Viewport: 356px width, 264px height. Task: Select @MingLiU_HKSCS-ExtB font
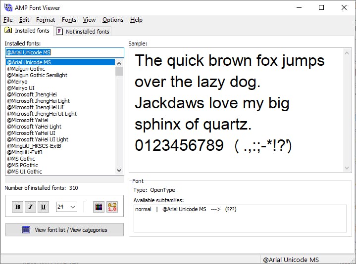click(60, 146)
